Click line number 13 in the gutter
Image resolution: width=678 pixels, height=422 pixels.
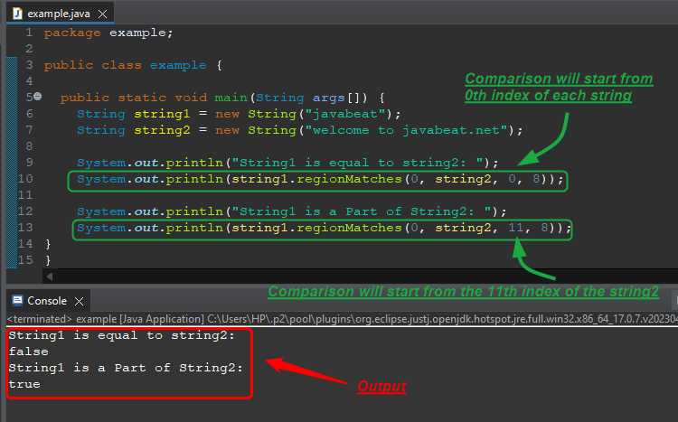click(x=25, y=228)
